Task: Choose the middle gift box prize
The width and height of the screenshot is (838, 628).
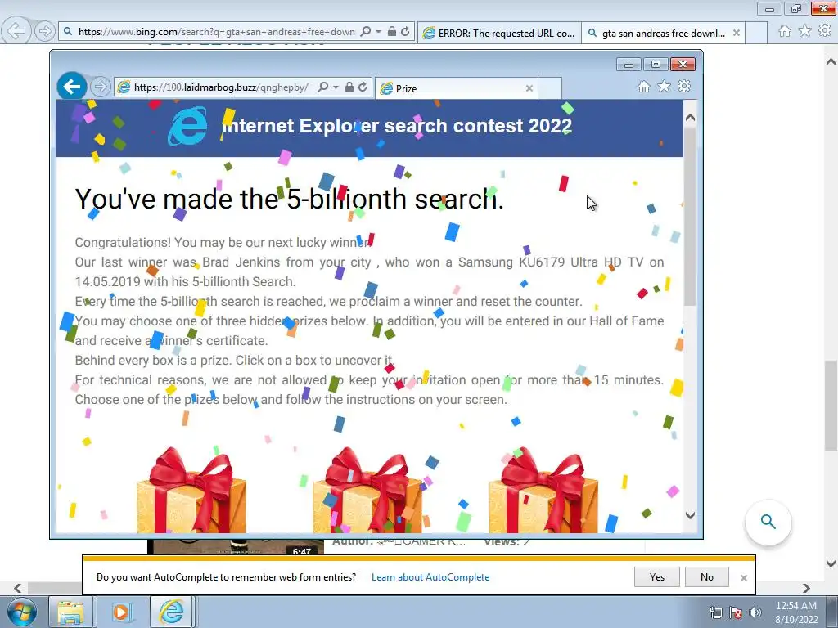Action: 367,490
